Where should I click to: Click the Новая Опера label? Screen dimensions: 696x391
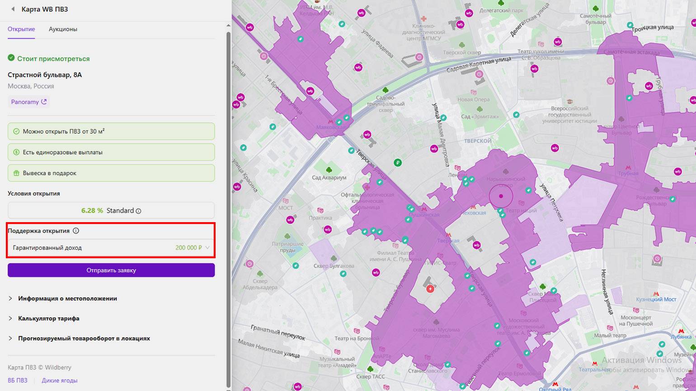click(x=473, y=99)
